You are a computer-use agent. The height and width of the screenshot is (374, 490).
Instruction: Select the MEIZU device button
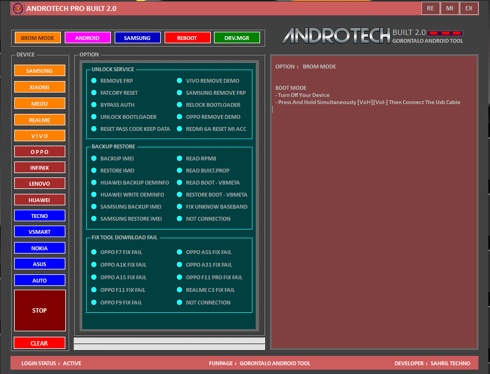(40, 103)
